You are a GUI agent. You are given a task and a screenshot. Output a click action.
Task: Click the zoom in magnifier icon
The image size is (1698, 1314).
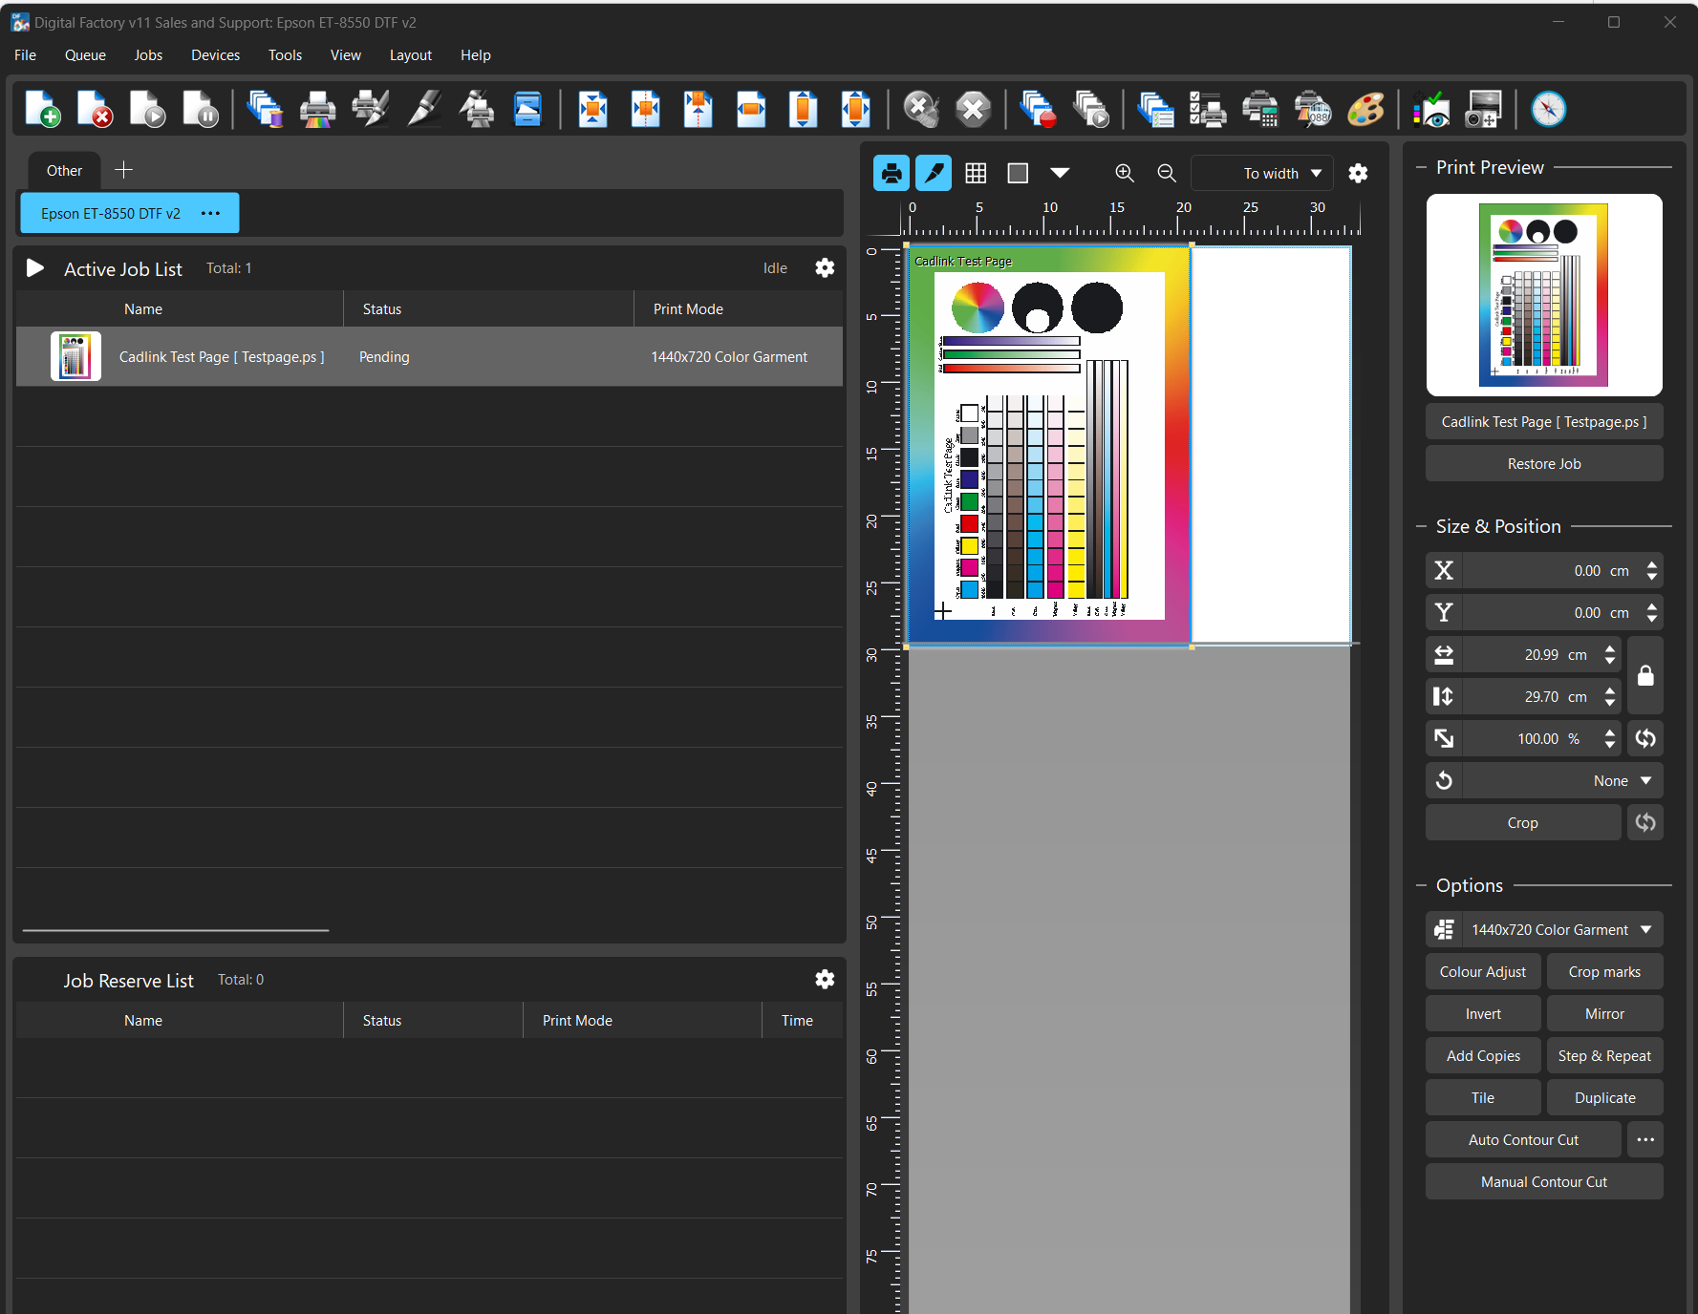click(x=1125, y=173)
